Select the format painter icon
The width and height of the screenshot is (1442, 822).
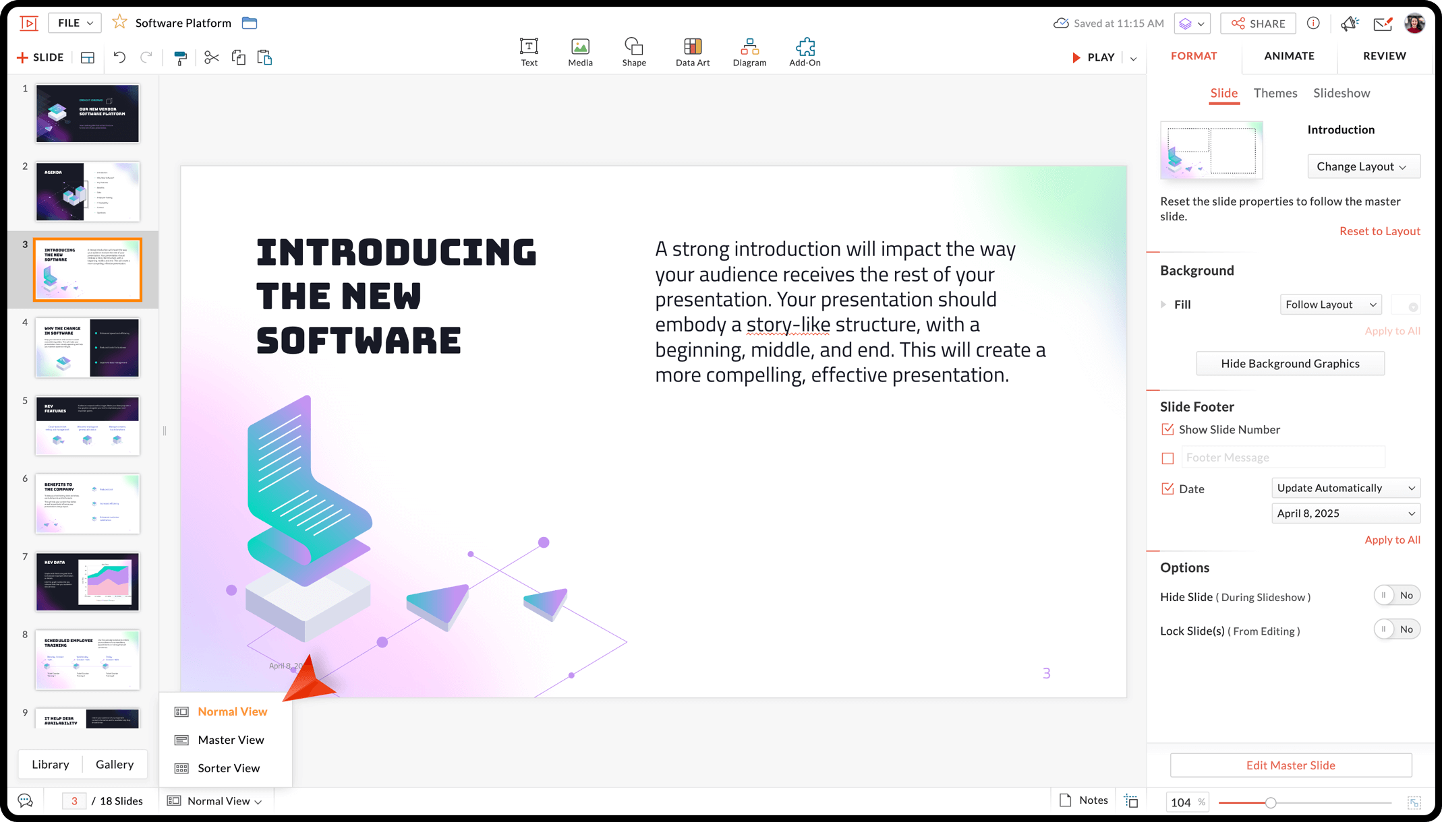180,58
